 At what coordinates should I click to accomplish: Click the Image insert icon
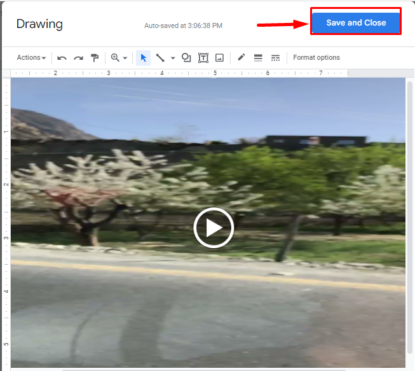(x=219, y=58)
